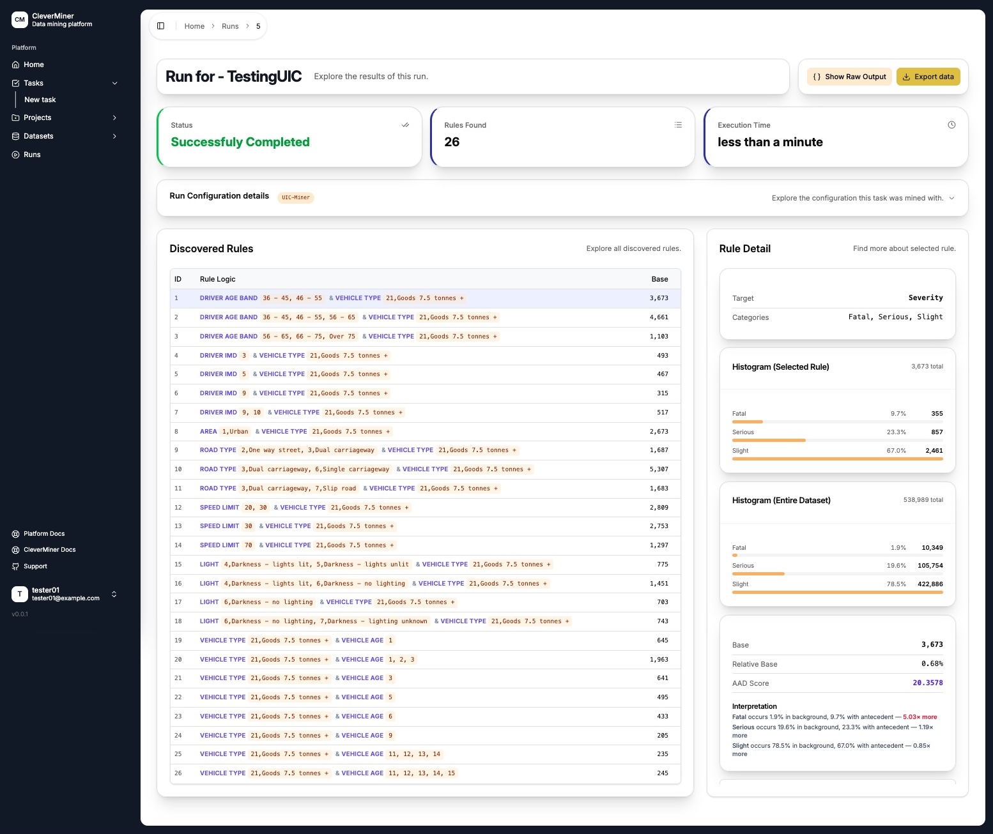Click the Relative Base value 0.68%
This screenshot has height=834, width=993.
pos(932,663)
